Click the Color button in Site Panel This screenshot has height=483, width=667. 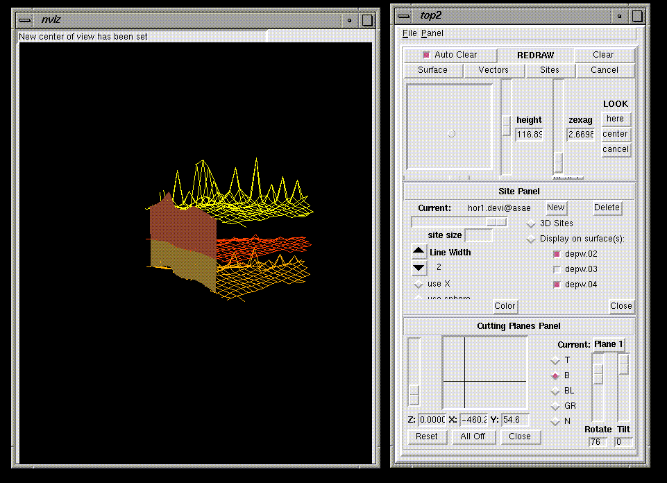505,306
